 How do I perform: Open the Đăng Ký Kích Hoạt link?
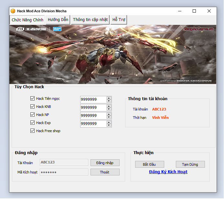tap(168, 172)
